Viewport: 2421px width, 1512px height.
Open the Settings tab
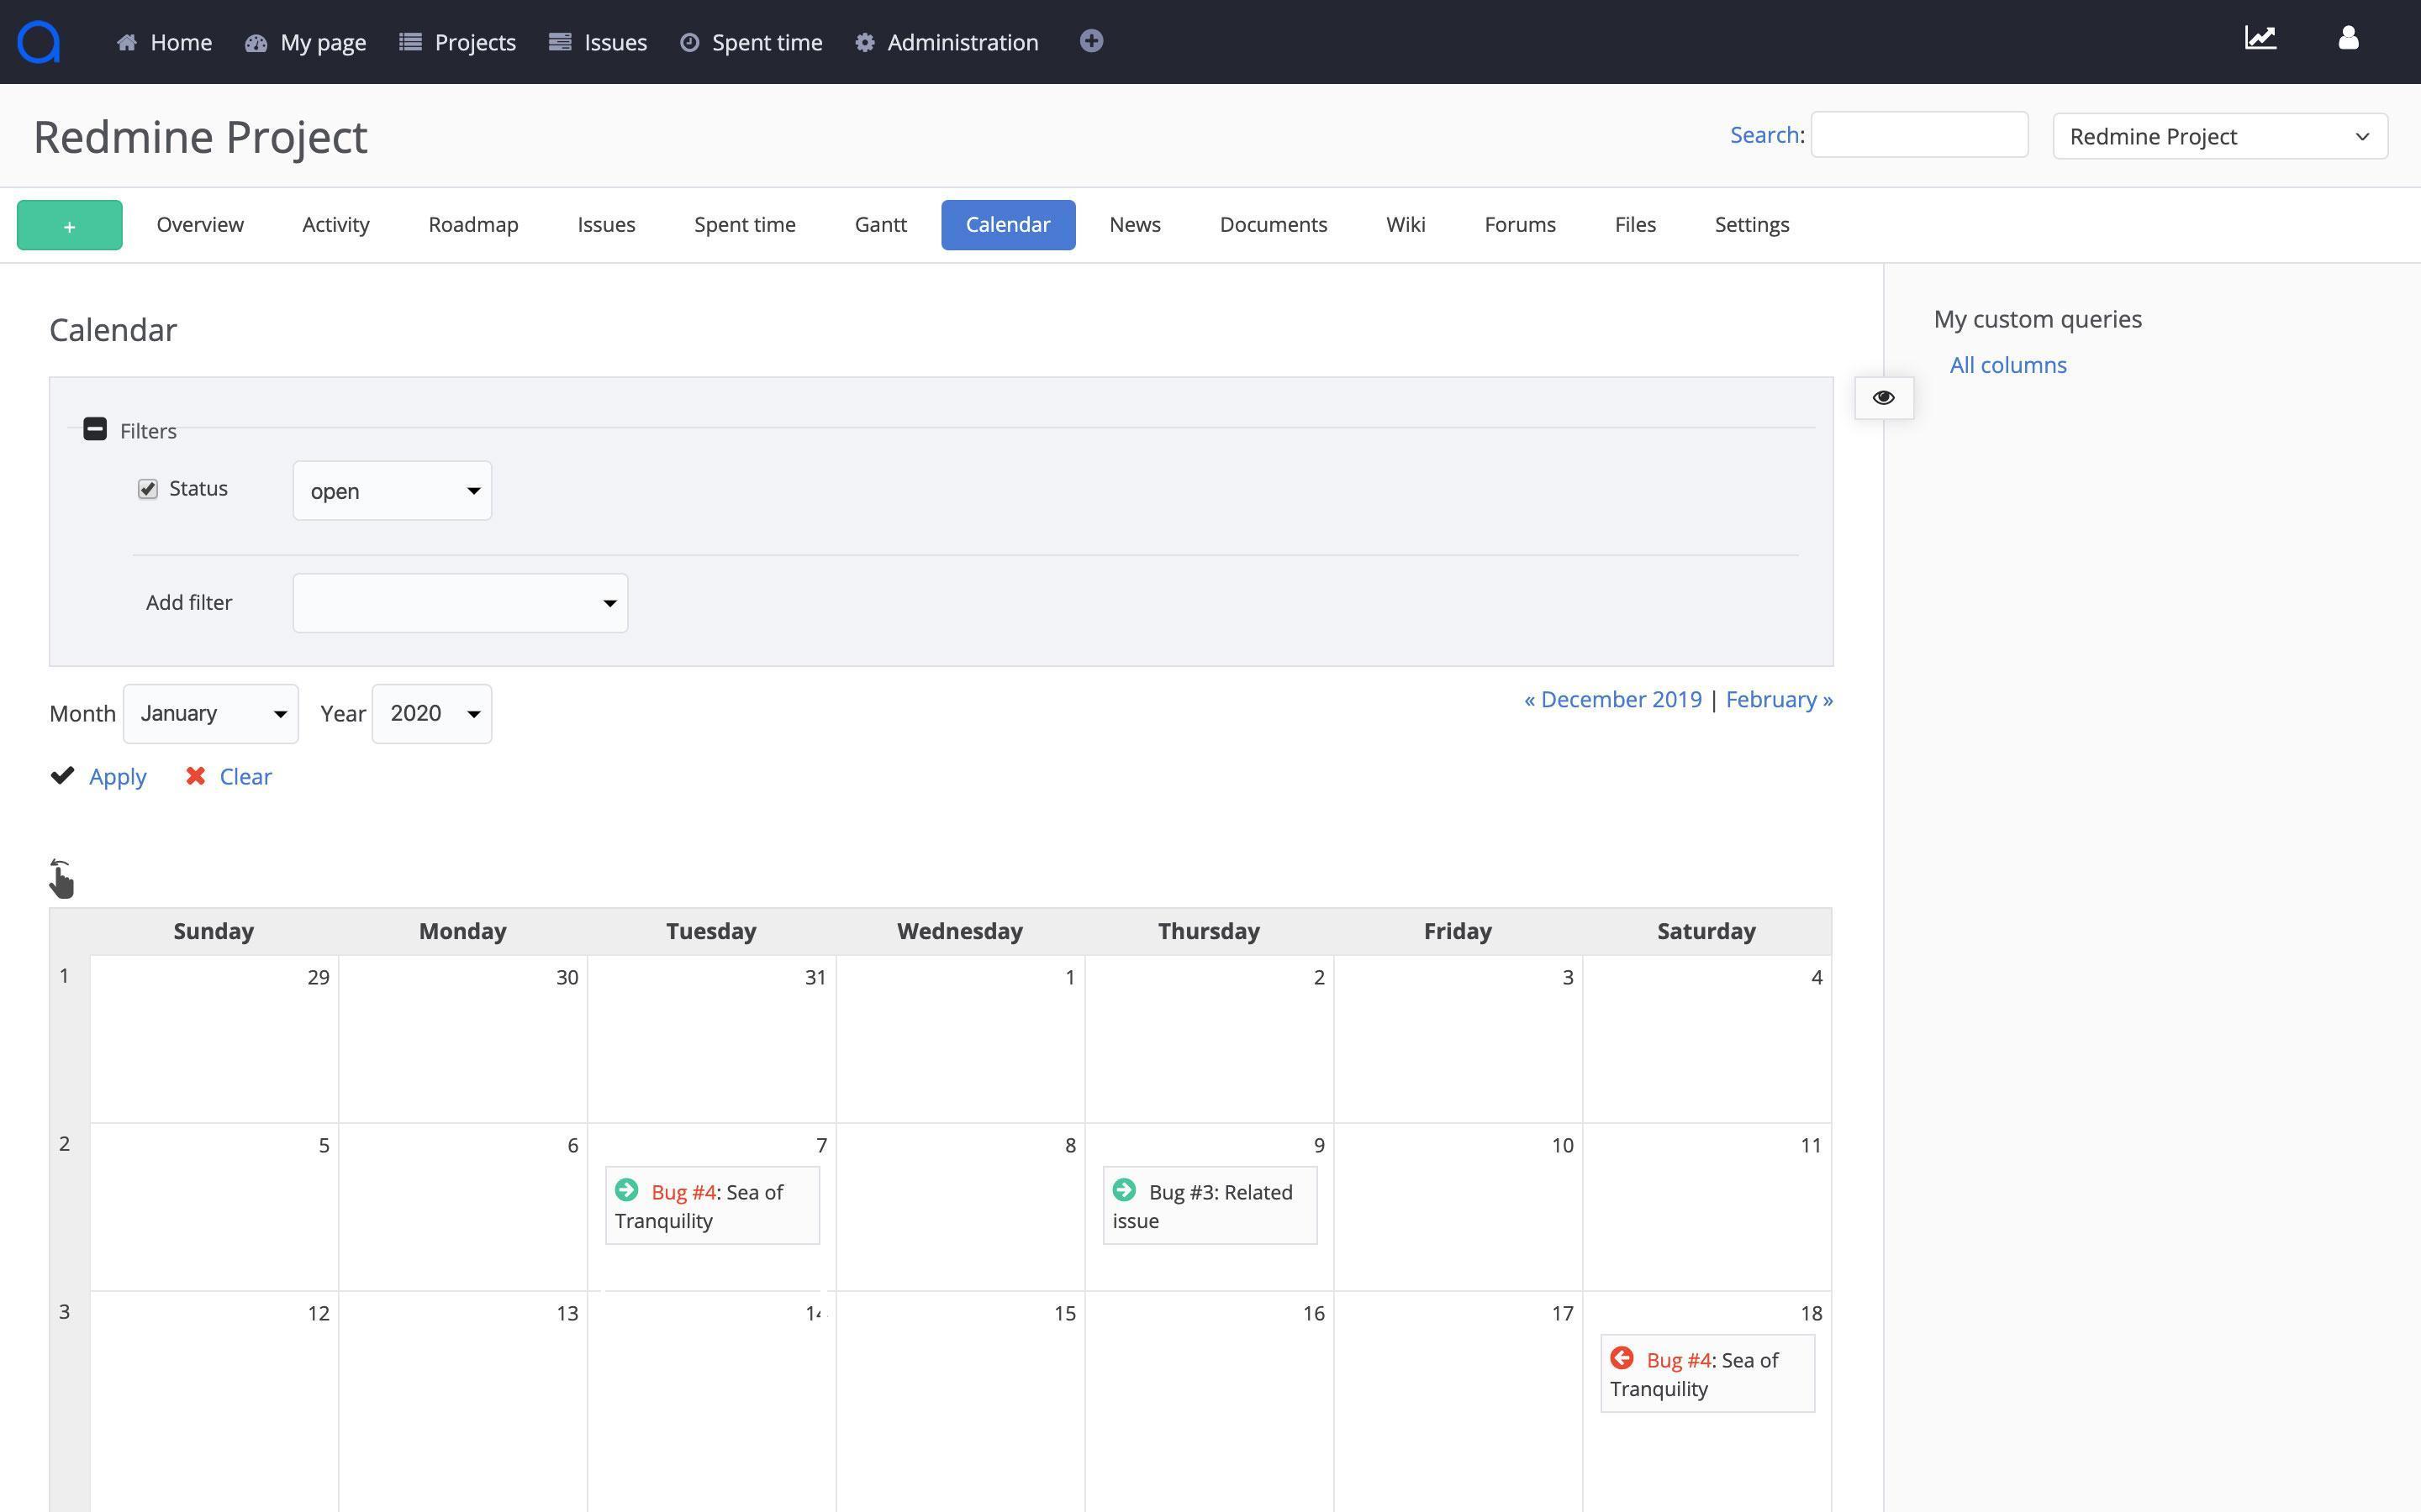(1752, 225)
